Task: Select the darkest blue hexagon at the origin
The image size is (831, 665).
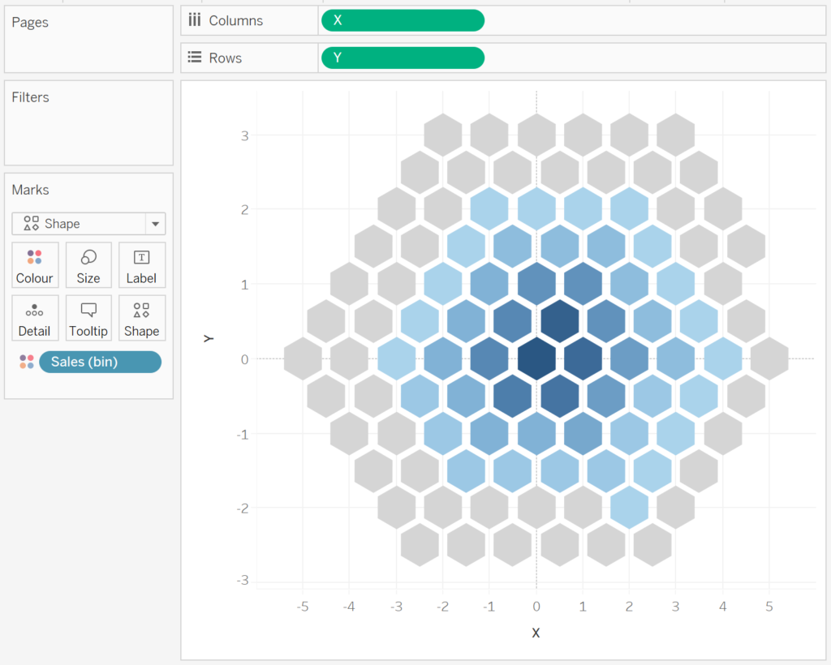Action: pyautogui.click(x=536, y=359)
